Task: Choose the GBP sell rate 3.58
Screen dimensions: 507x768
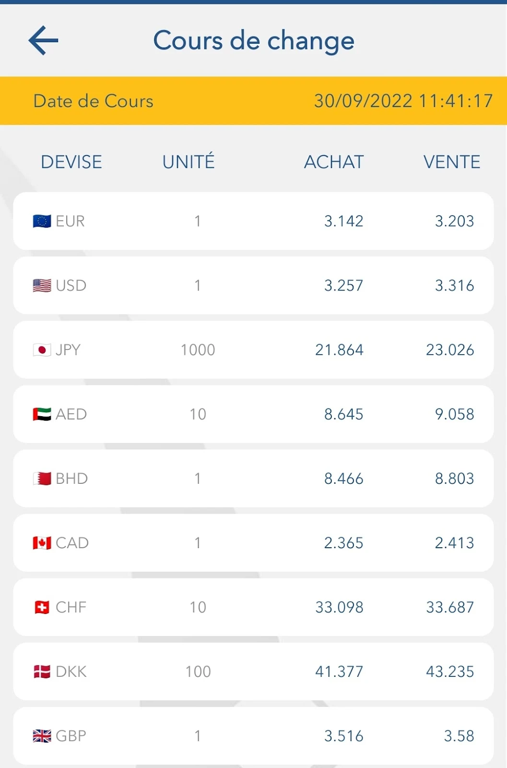Action: (459, 736)
